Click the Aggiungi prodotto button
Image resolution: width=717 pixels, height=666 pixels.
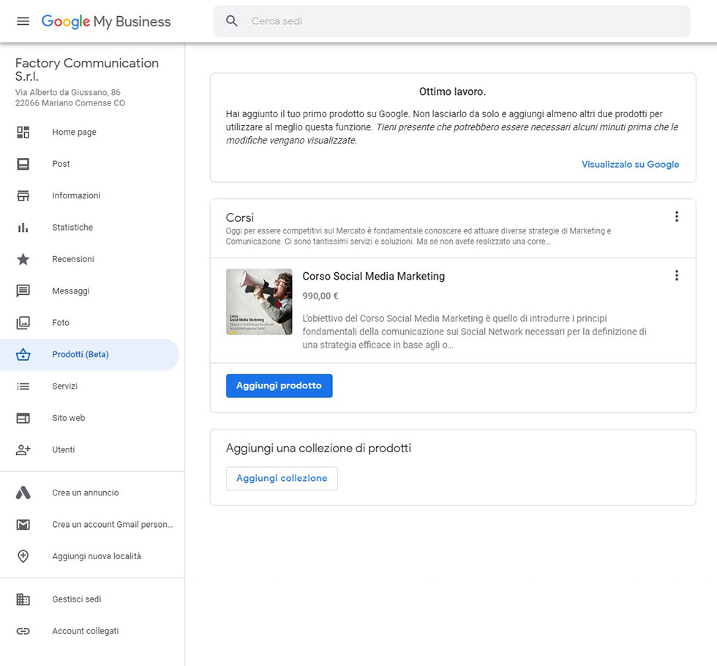point(279,386)
